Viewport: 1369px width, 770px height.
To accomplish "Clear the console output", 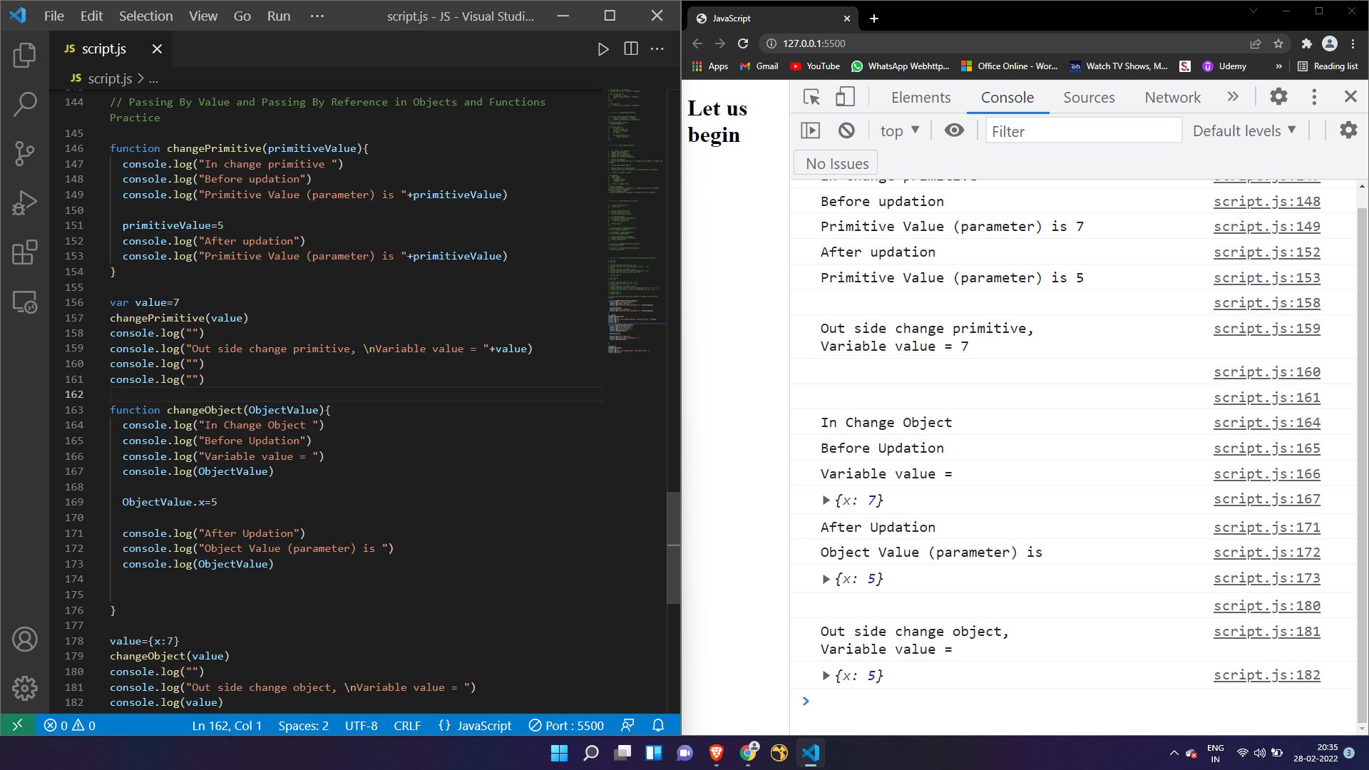I will pyautogui.click(x=846, y=130).
